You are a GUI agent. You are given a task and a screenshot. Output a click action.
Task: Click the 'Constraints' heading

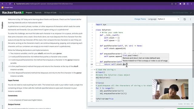(13, 96)
